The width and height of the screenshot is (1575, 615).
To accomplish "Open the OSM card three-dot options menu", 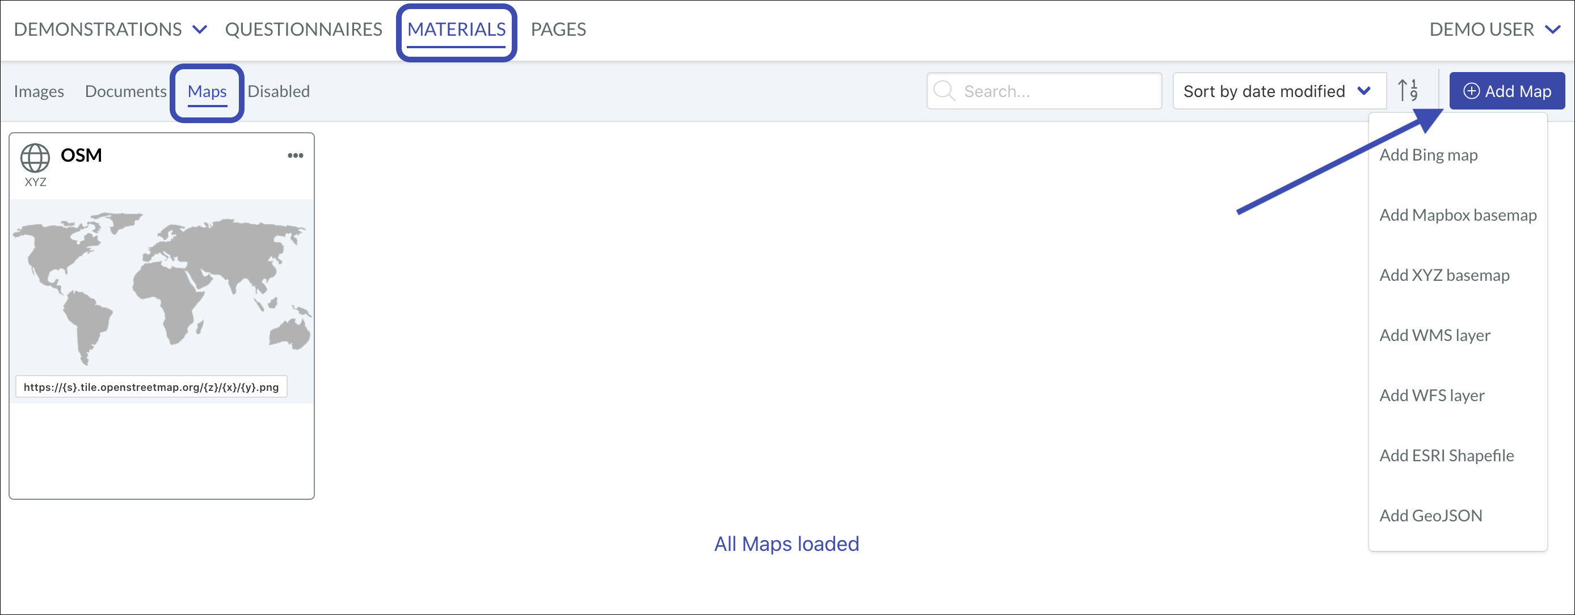I will coord(295,155).
